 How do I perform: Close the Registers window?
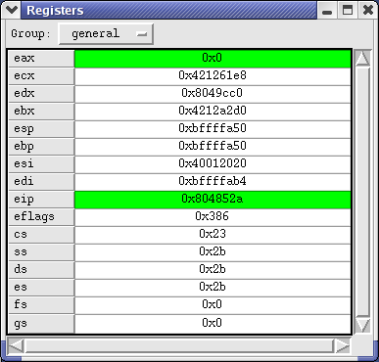point(368,11)
